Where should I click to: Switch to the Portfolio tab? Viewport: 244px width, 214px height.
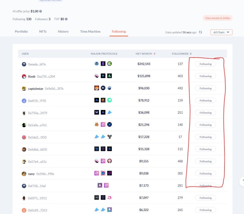(x=21, y=31)
